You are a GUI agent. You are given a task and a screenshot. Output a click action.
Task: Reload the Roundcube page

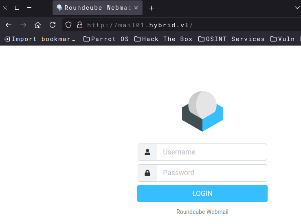click(x=53, y=25)
